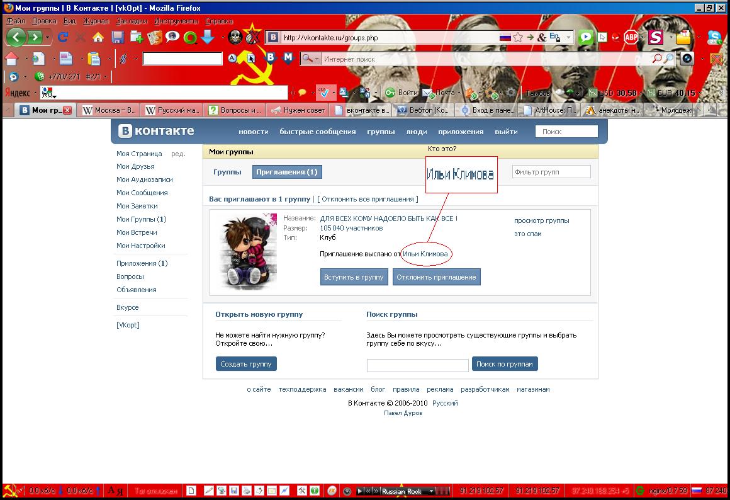
Task: Switch to the Москва Wikipedia tab
Action: 108,110
